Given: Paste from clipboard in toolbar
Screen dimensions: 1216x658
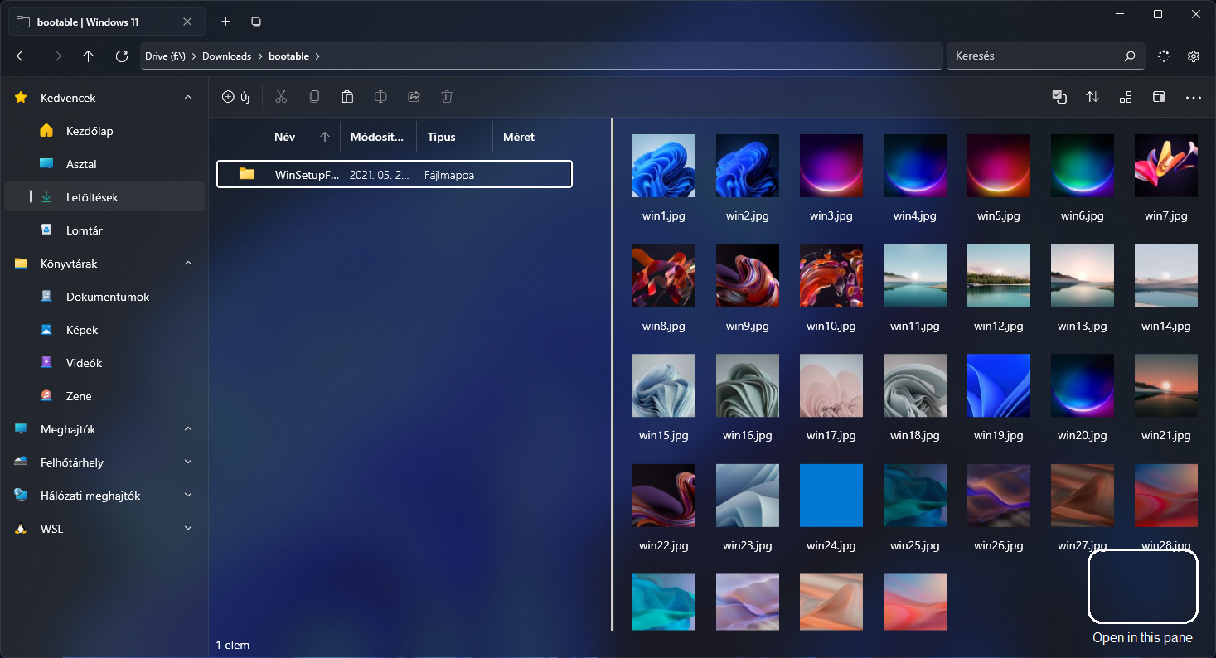Looking at the screenshot, I should coord(347,97).
